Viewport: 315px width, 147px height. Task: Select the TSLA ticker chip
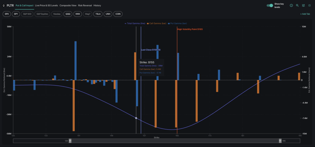coord(98,14)
